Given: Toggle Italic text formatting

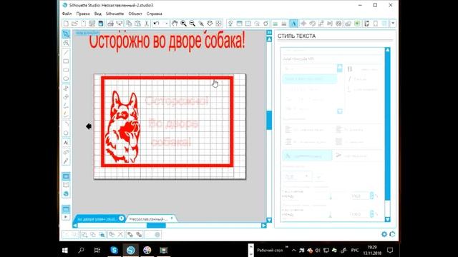Looking at the screenshot, I should pos(350,79).
